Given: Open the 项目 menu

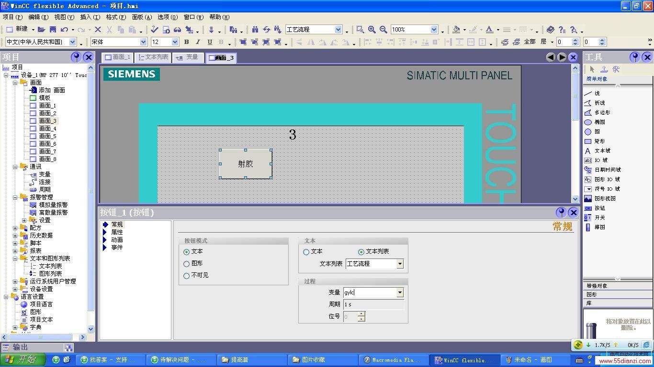Looking at the screenshot, I should (12, 17).
